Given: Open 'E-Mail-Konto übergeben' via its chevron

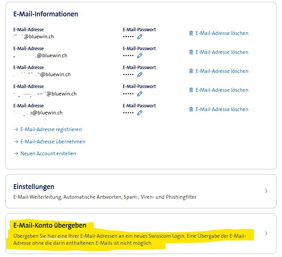Looking at the screenshot, I should [266, 234].
